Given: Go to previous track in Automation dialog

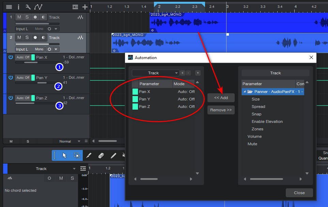Looking at the screenshot, I should [183, 73].
